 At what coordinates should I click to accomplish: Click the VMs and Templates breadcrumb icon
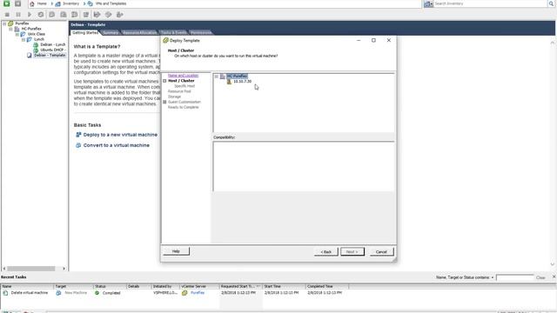coord(91,3)
